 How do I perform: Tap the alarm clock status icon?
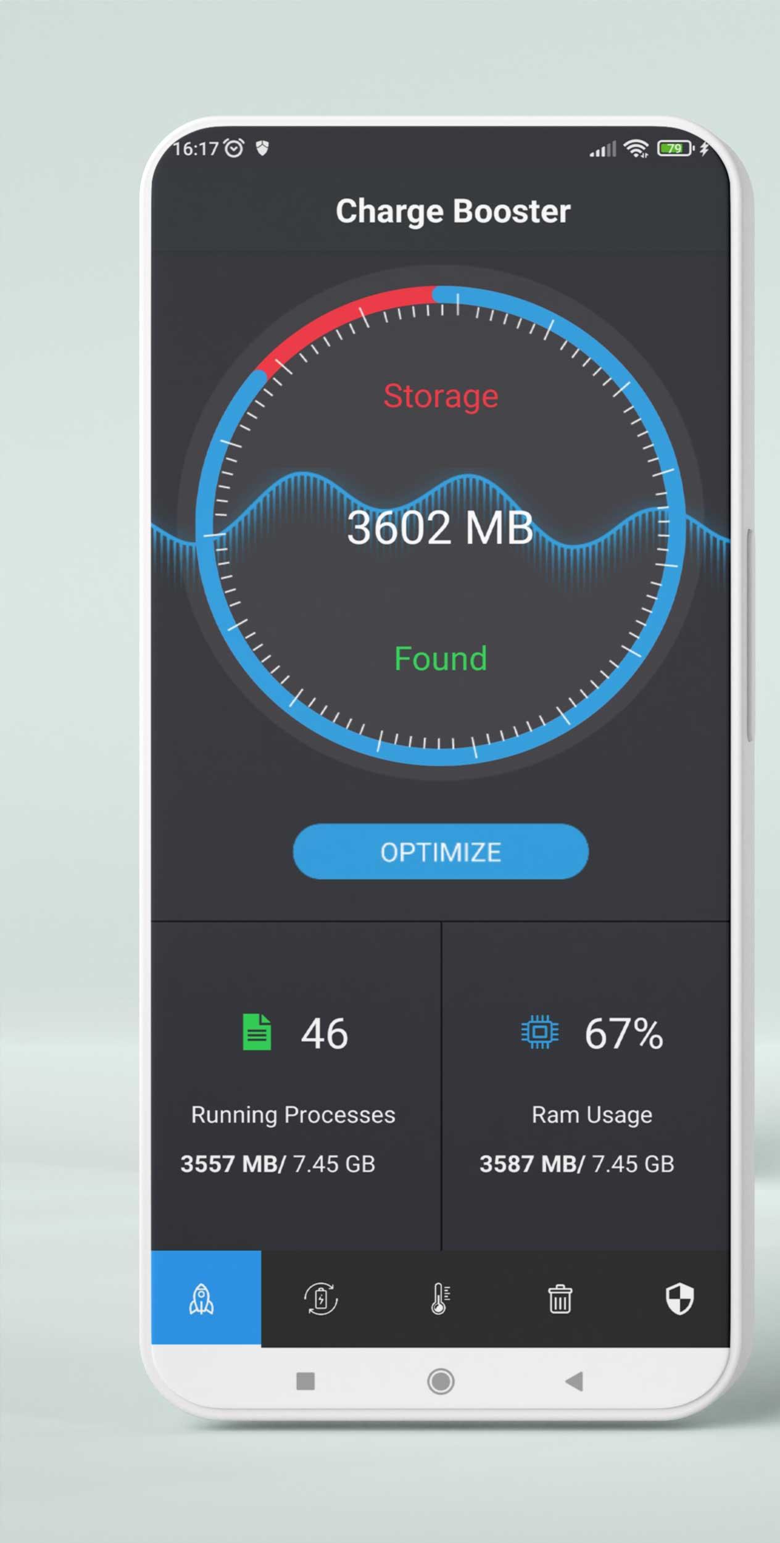pyautogui.click(x=234, y=148)
